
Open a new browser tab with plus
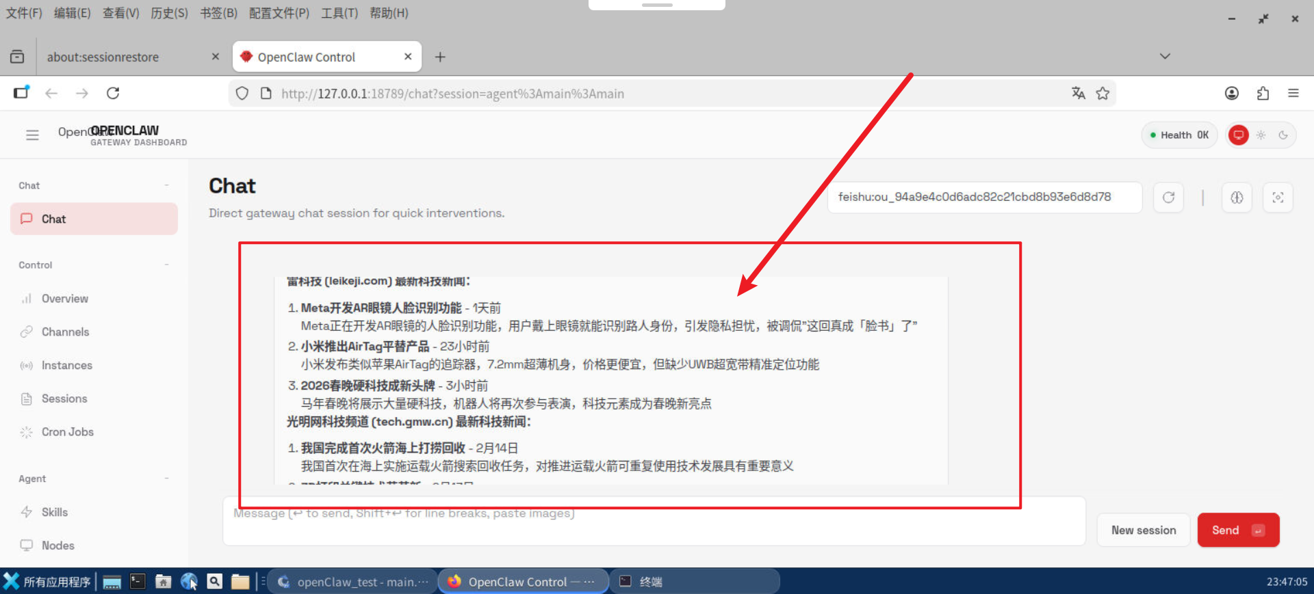(440, 57)
